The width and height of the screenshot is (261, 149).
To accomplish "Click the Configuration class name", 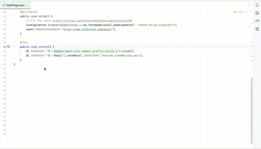I will [36, 25].
